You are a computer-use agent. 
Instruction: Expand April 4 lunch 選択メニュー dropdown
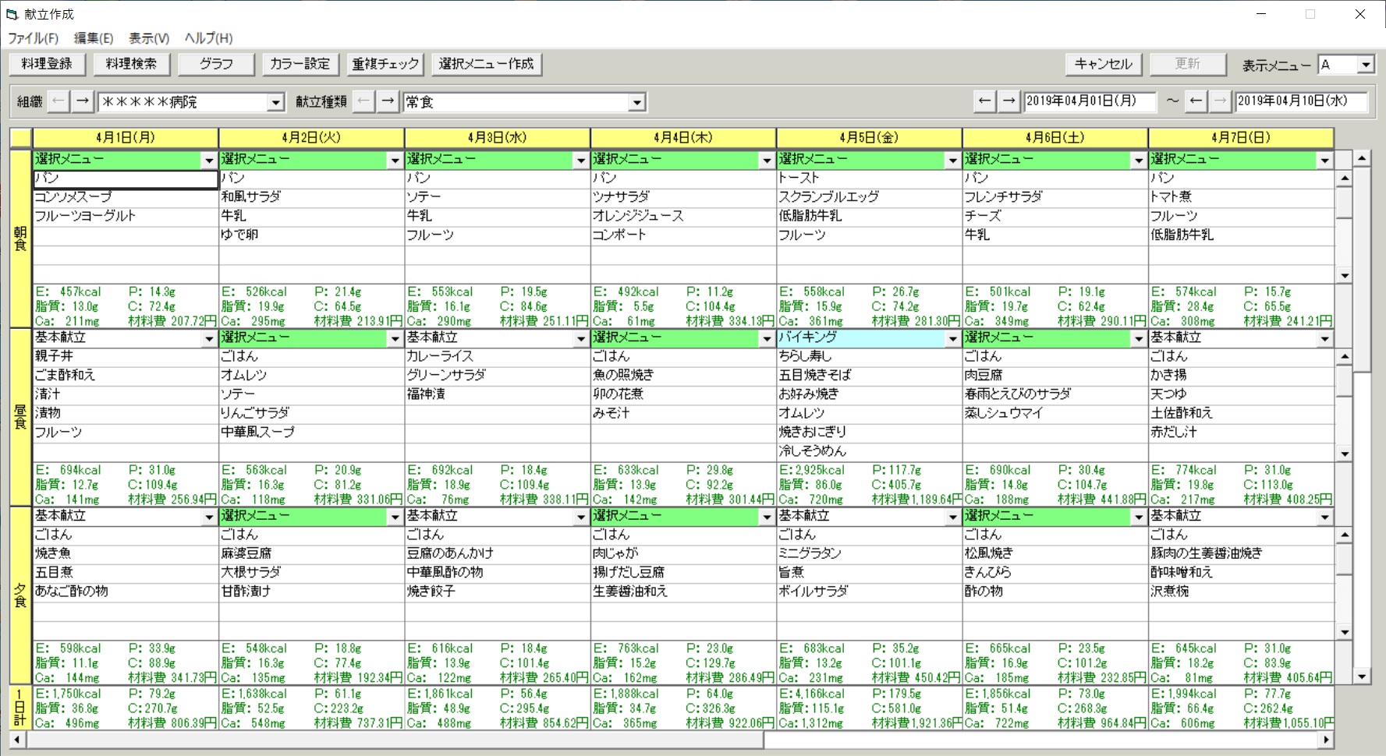[767, 338]
